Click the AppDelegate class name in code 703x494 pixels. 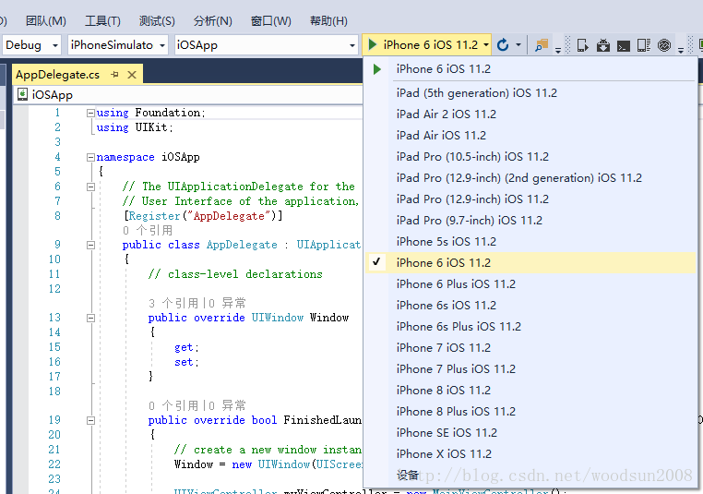coord(242,245)
